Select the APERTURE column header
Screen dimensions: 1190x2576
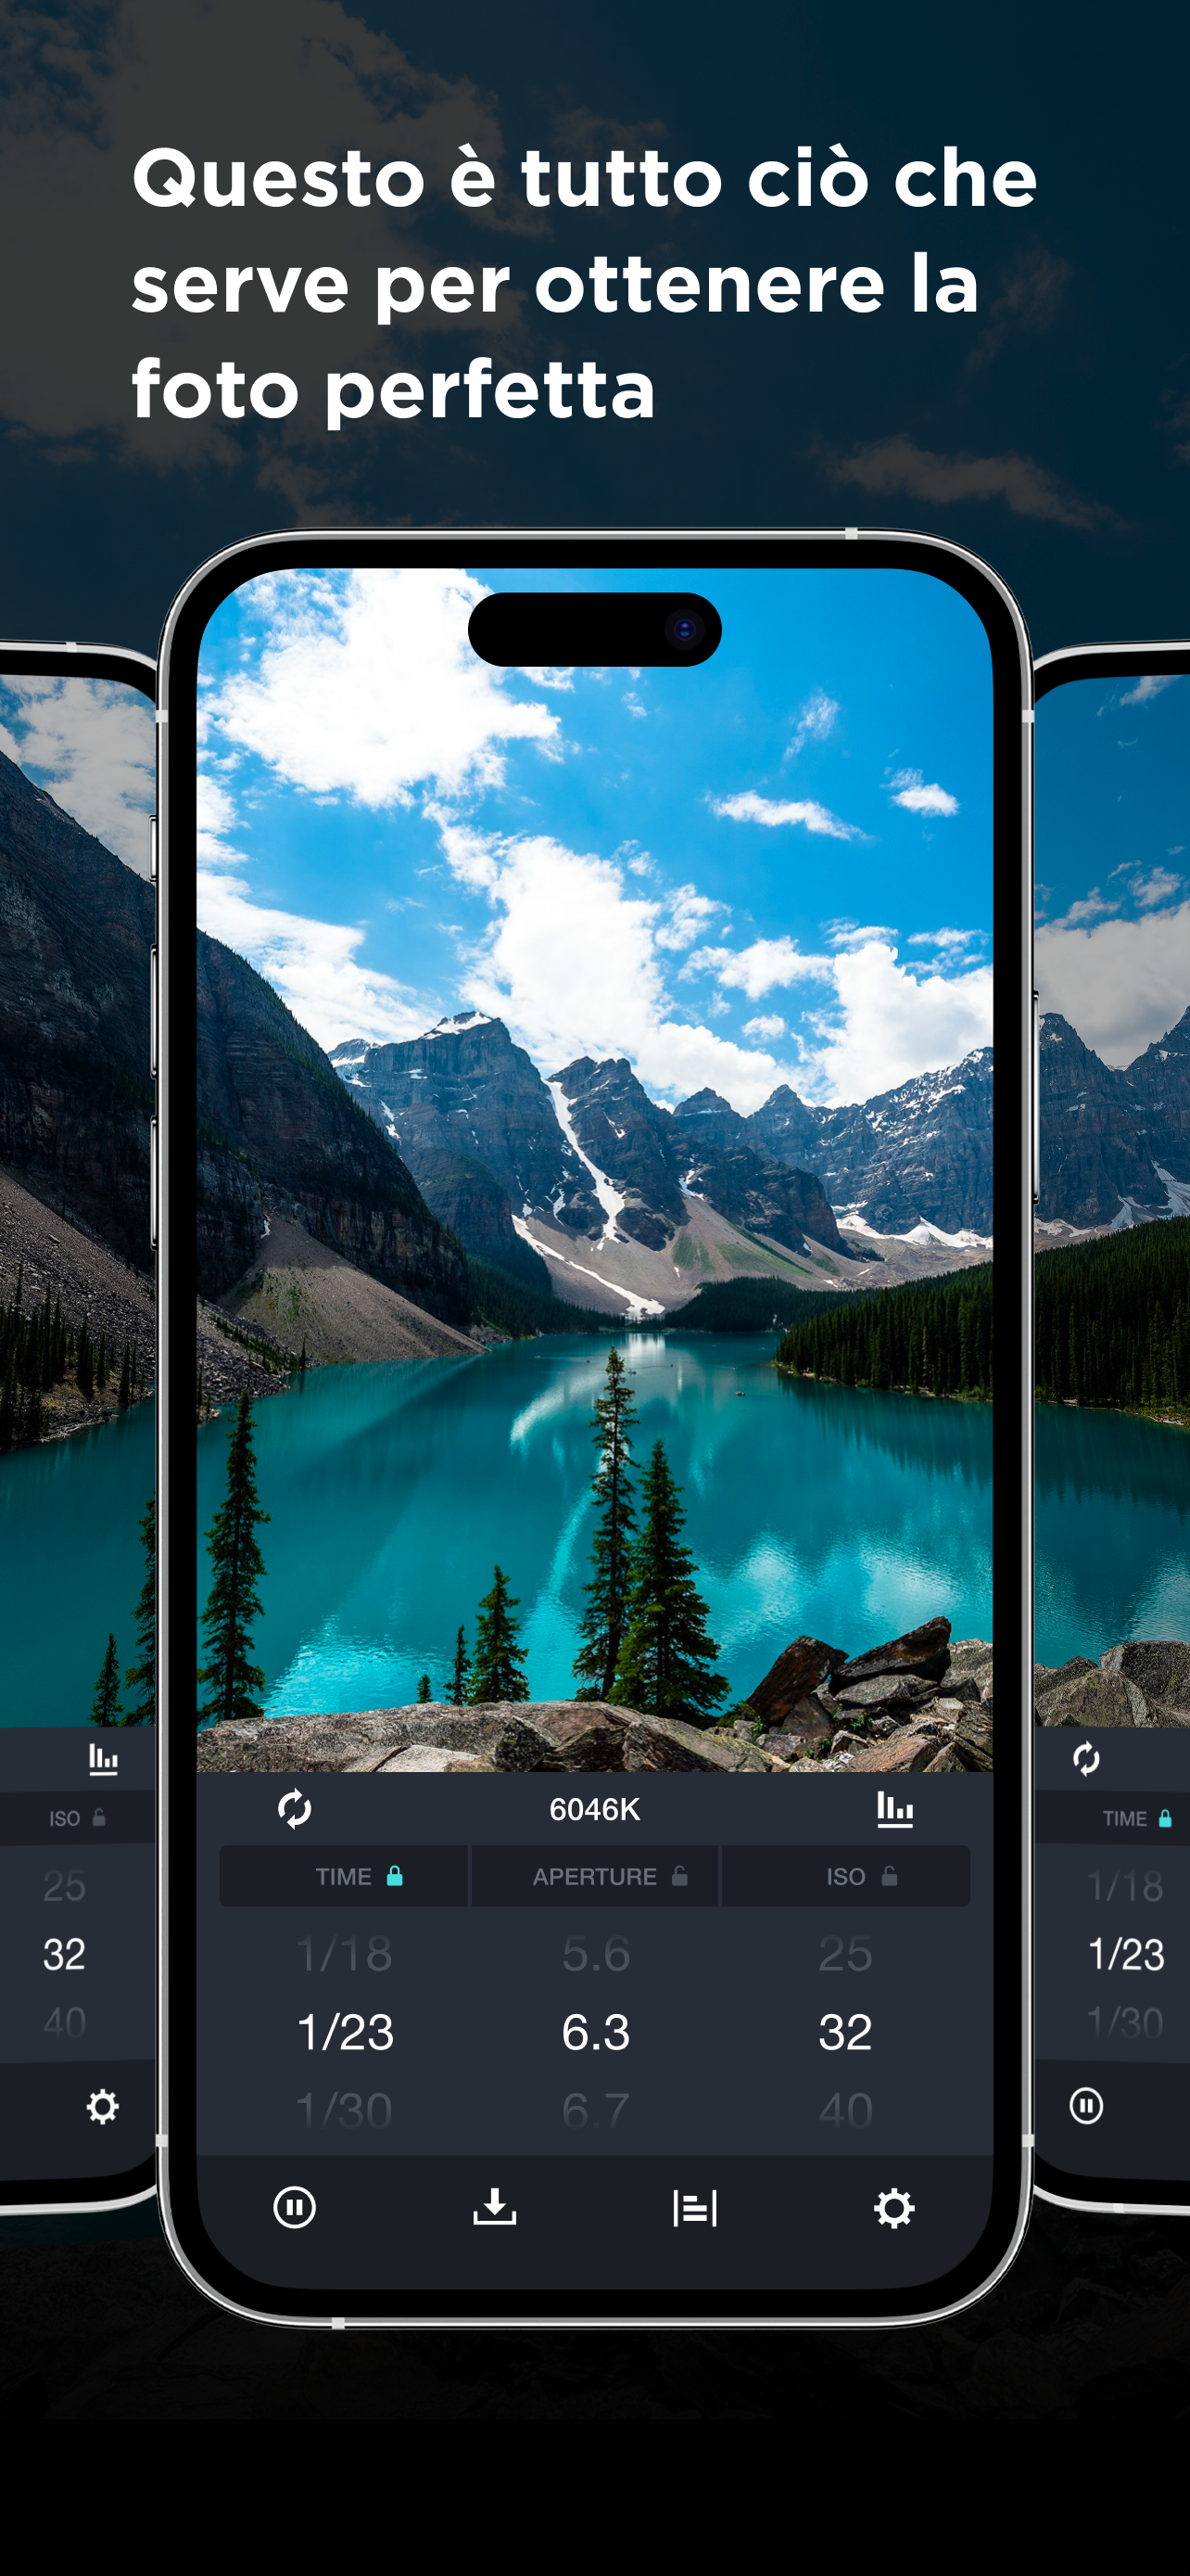pos(594,1876)
